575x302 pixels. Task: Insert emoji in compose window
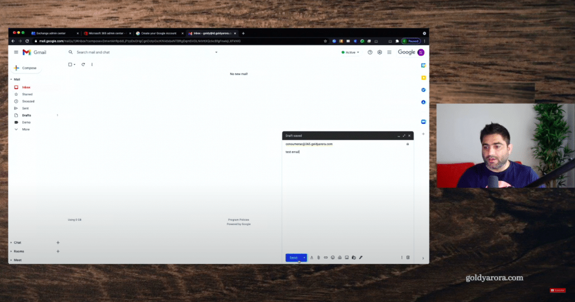[x=333, y=258]
